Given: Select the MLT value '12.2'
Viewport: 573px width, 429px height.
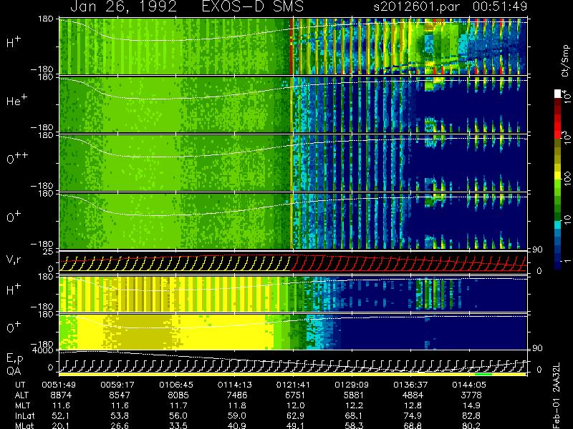Looking at the screenshot, I should (x=355, y=405).
